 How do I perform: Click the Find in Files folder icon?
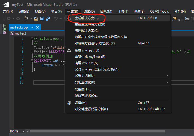174,18
